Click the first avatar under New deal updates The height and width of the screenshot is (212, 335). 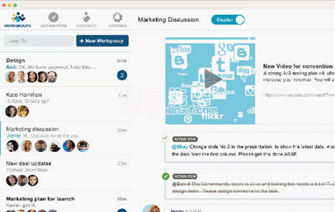pos(12,180)
